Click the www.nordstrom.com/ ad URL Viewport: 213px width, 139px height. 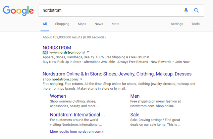click(x=67, y=52)
